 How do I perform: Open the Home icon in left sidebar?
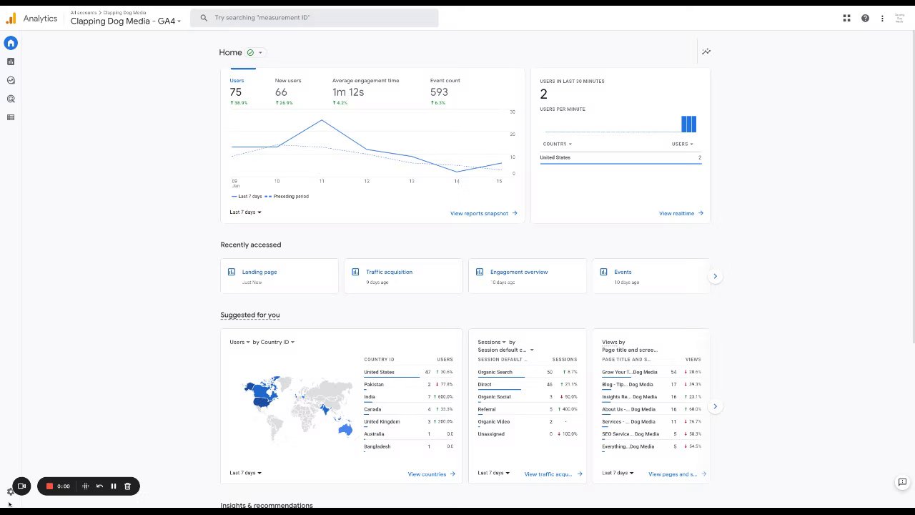[11, 43]
